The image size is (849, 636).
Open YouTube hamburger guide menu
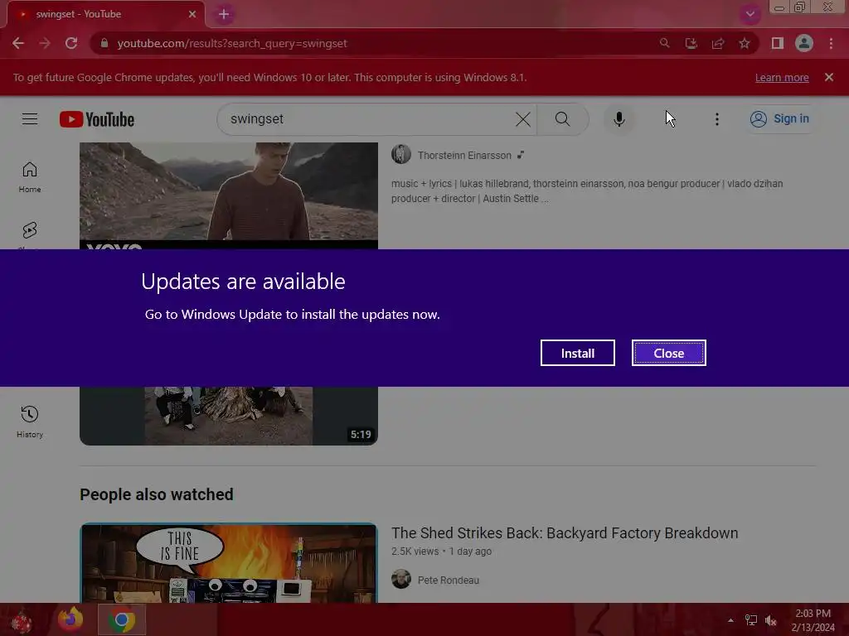tap(30, 119)
